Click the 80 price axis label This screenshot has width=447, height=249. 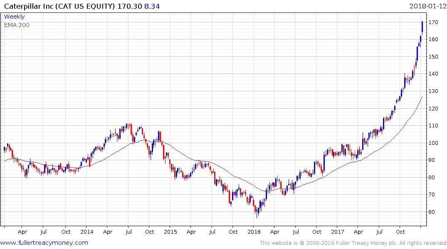(x=432, y=177)
